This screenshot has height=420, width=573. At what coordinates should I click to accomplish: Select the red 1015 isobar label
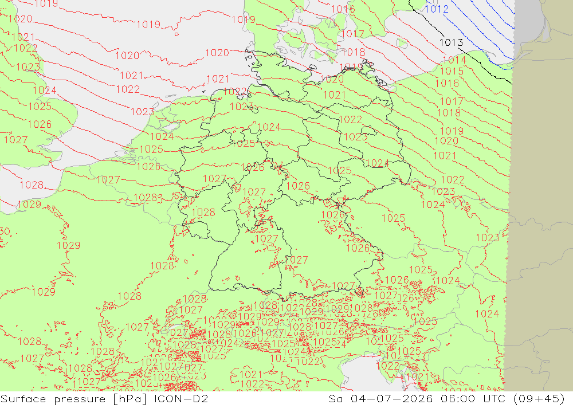pyautogui.click(x=452, y=71)
